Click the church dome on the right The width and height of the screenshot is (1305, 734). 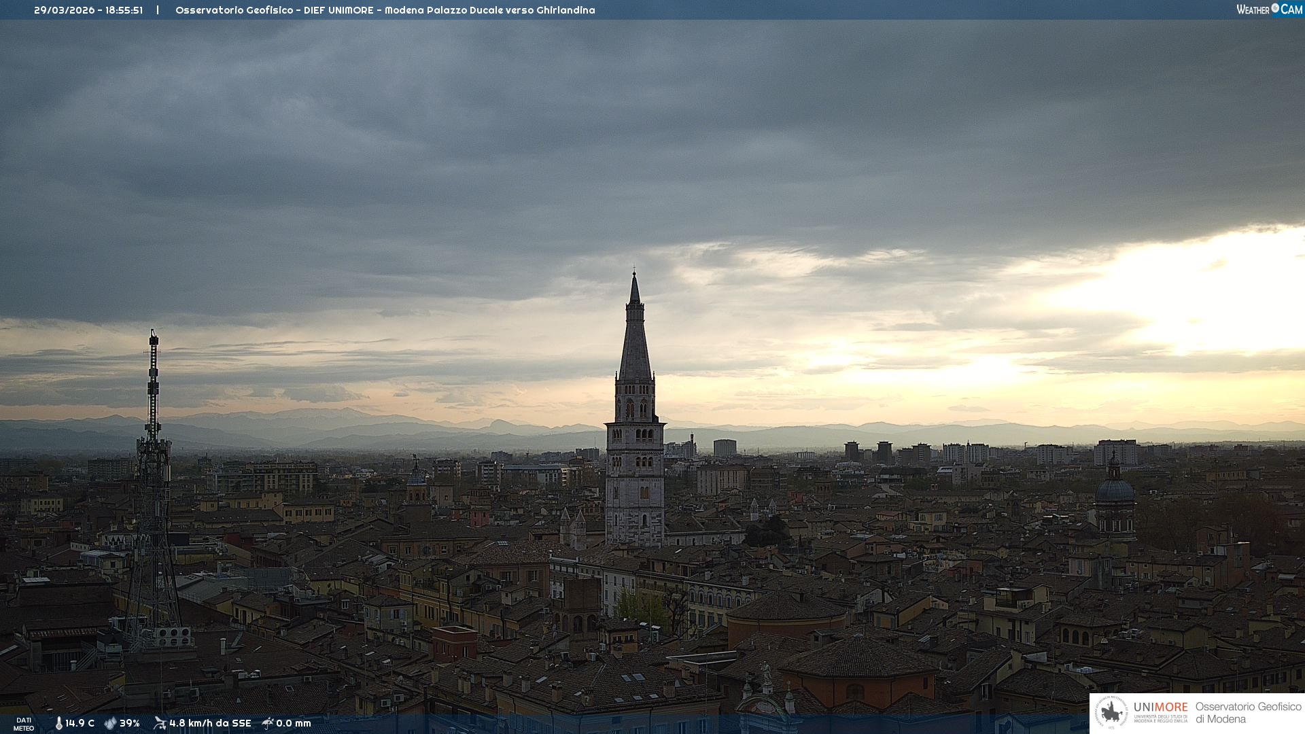pyautogui.click(x=1115, y=491)
